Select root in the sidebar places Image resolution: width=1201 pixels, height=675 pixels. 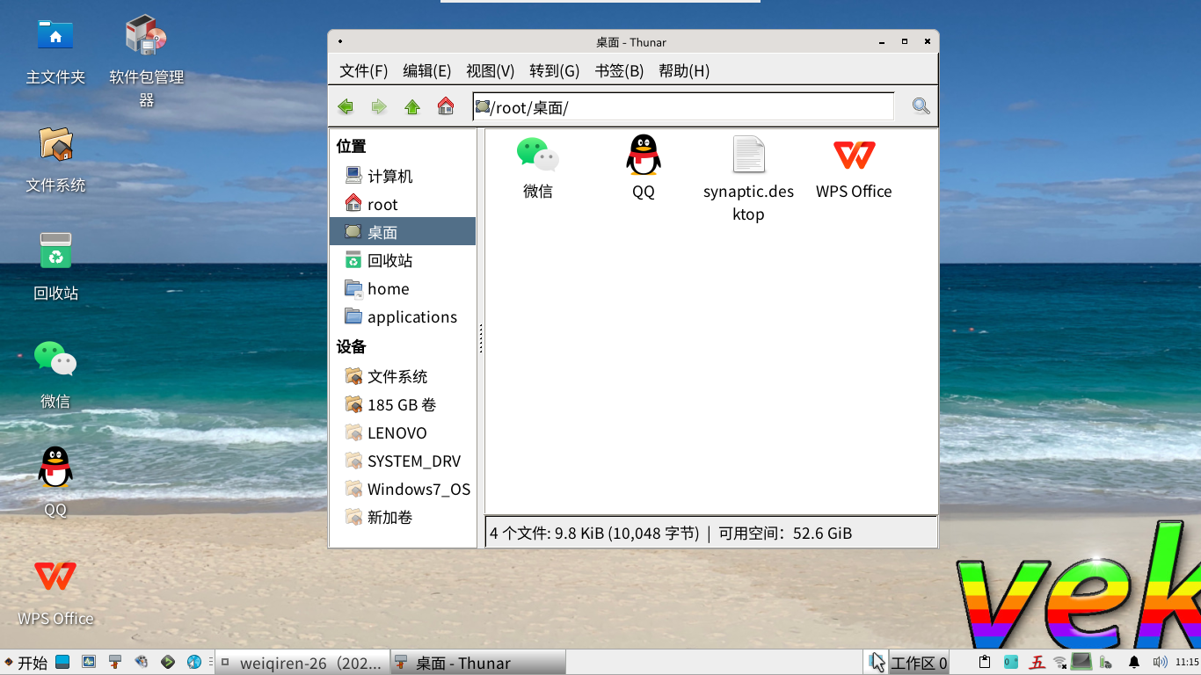tap(403, 204)
